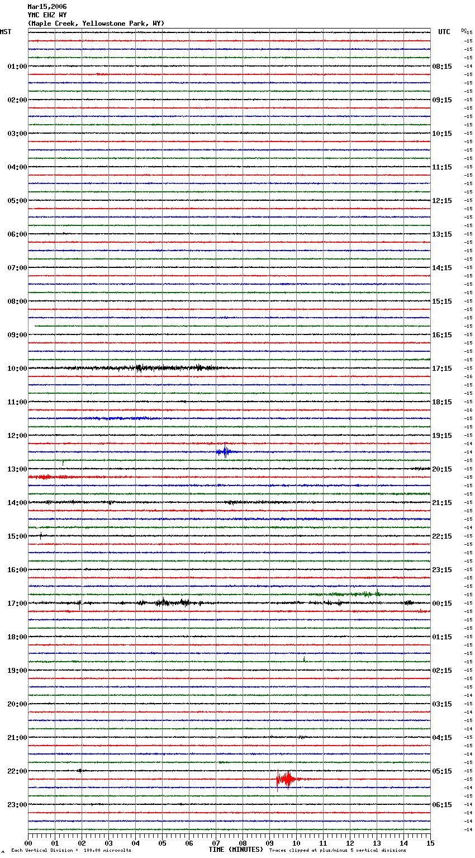475x858 pixels.
Task: Click minute 05 on the time axis
Action: tap(162, 843)
